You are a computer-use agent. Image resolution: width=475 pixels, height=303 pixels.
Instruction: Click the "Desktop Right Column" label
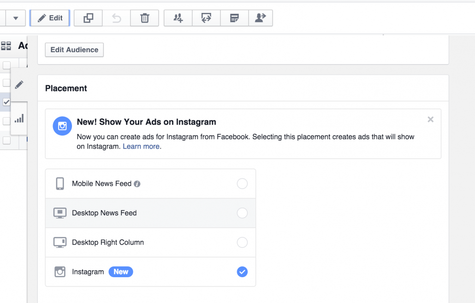pos(108,243)
